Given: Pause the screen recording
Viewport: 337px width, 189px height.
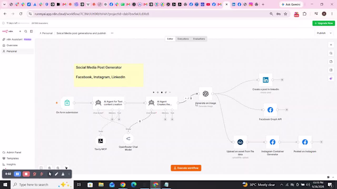Looking at the screenshot, I should pyautogui.click(x=17, y=174).
